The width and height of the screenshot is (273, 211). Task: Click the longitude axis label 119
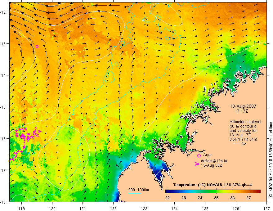(x=22, y=209)
